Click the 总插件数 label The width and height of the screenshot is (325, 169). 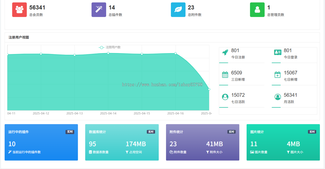(x=115, y=15)
